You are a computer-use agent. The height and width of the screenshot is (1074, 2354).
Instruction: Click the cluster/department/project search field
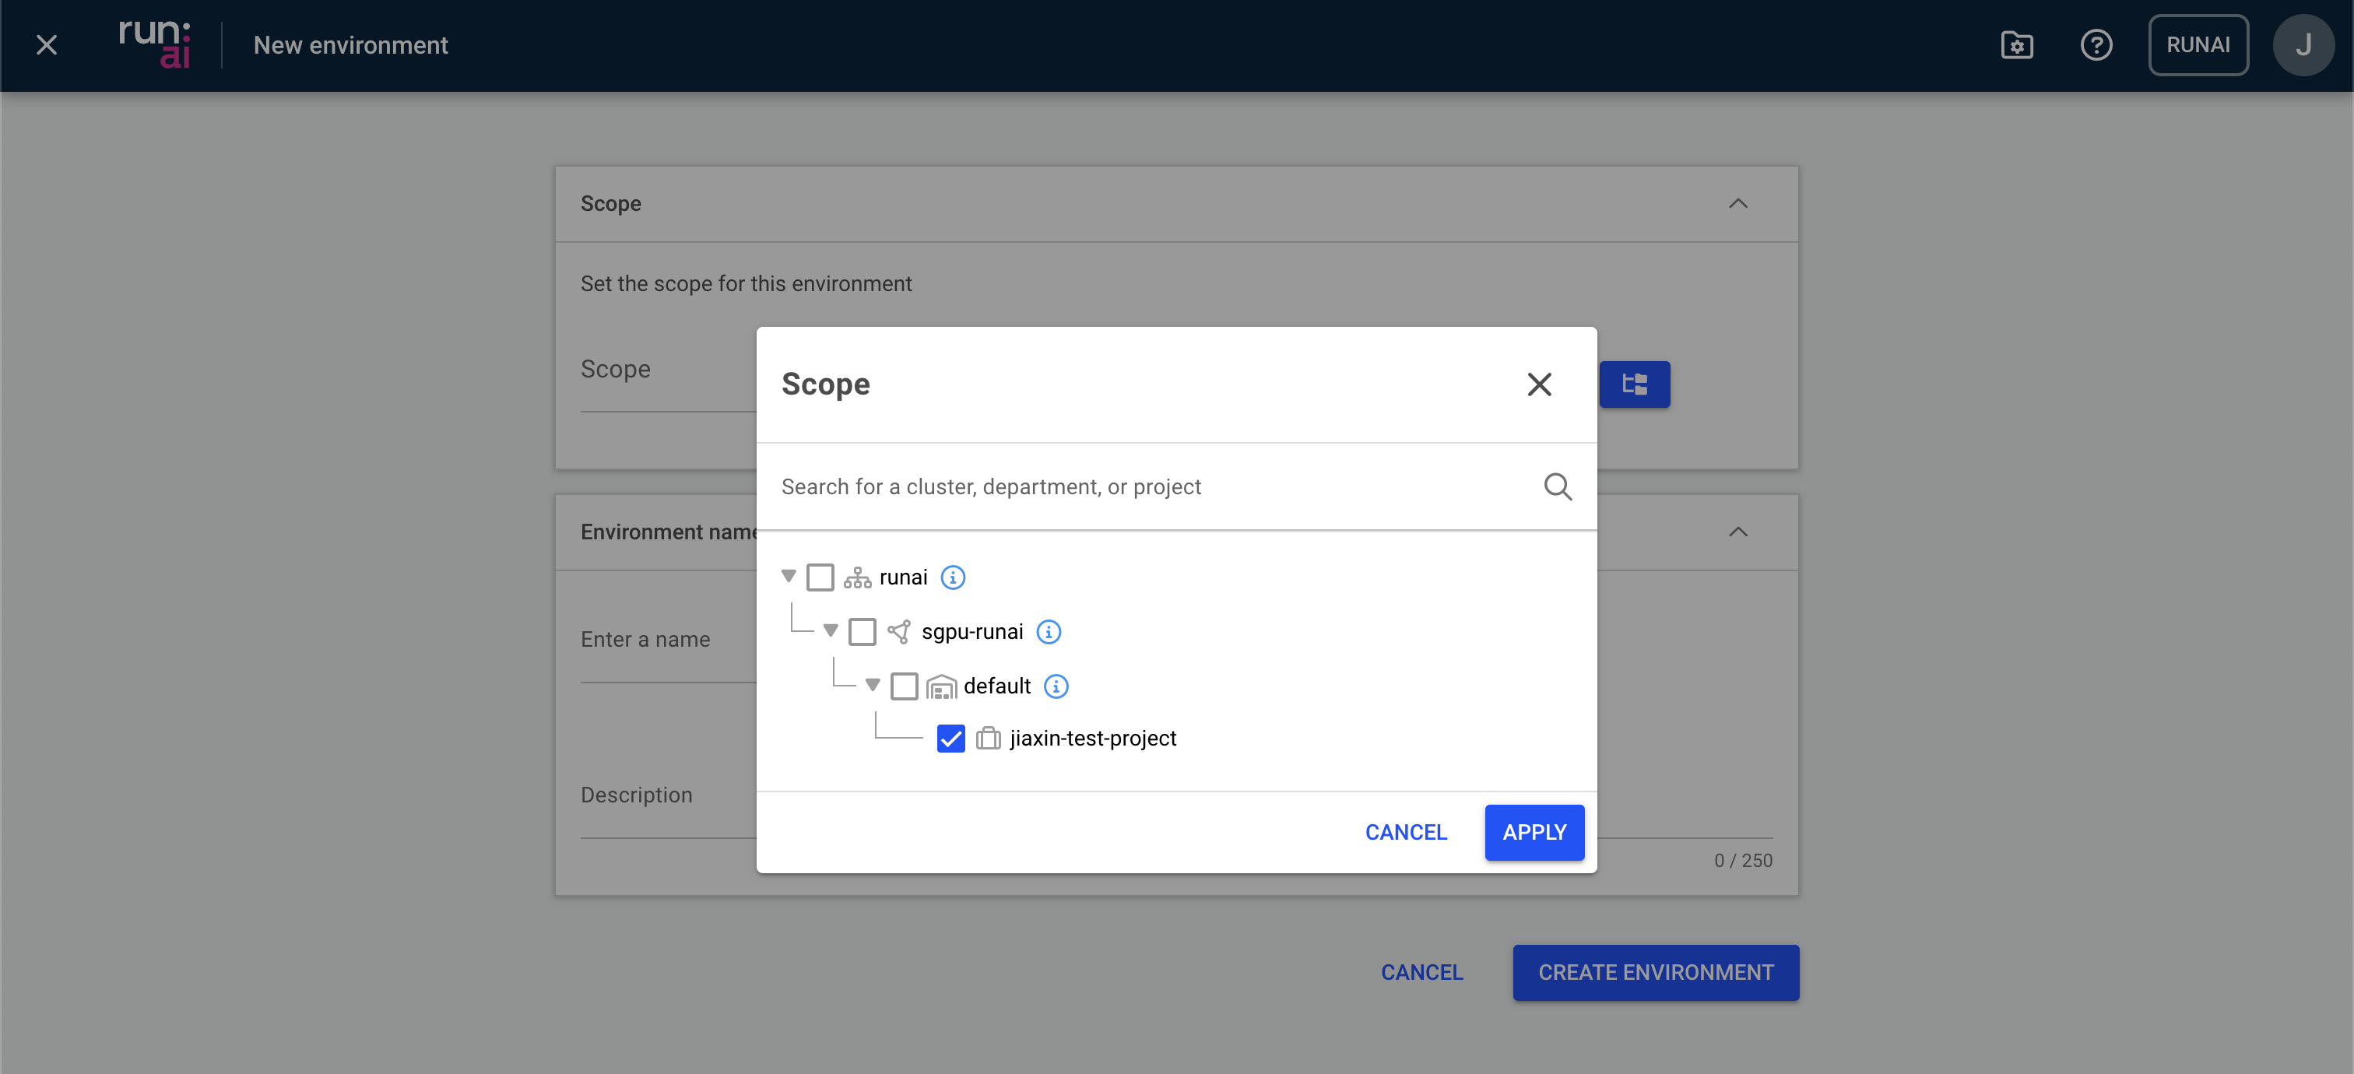click(1151, 486)
